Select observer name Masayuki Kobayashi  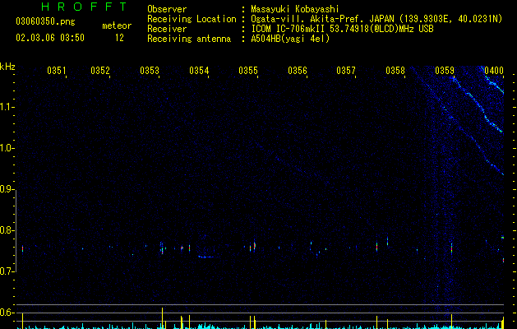(x=295, y=9)
